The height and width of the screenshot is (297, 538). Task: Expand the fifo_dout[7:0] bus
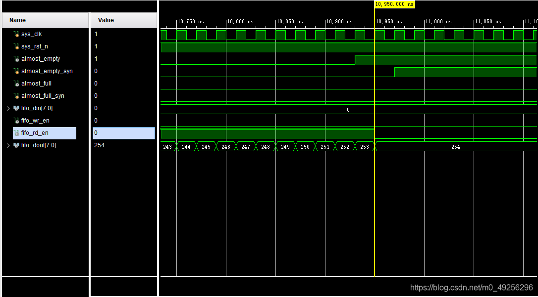click(9, 145)
